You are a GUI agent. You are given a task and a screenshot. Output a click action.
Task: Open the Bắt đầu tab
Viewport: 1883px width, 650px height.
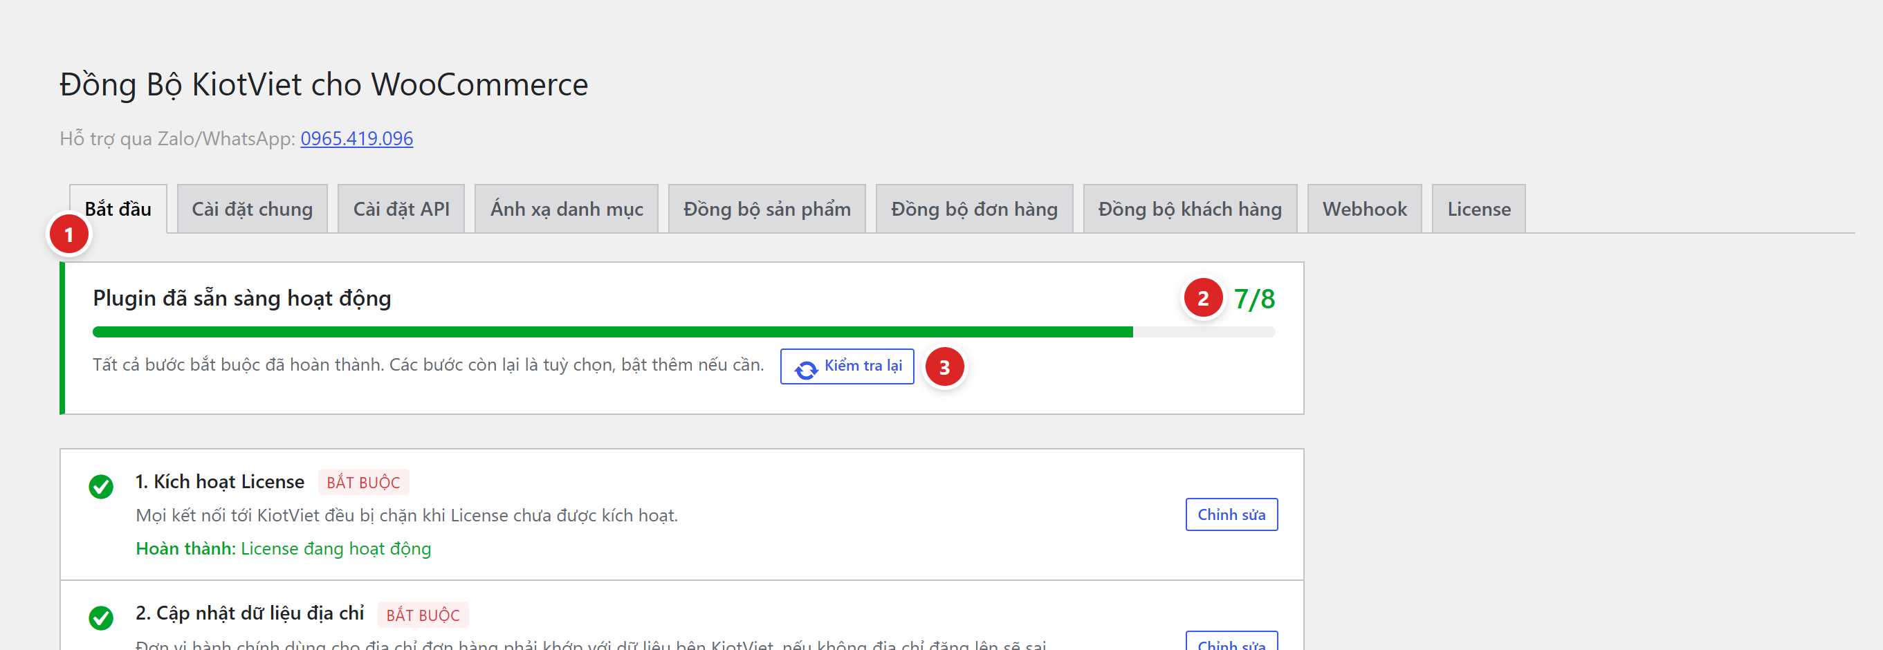pos(118,209)
